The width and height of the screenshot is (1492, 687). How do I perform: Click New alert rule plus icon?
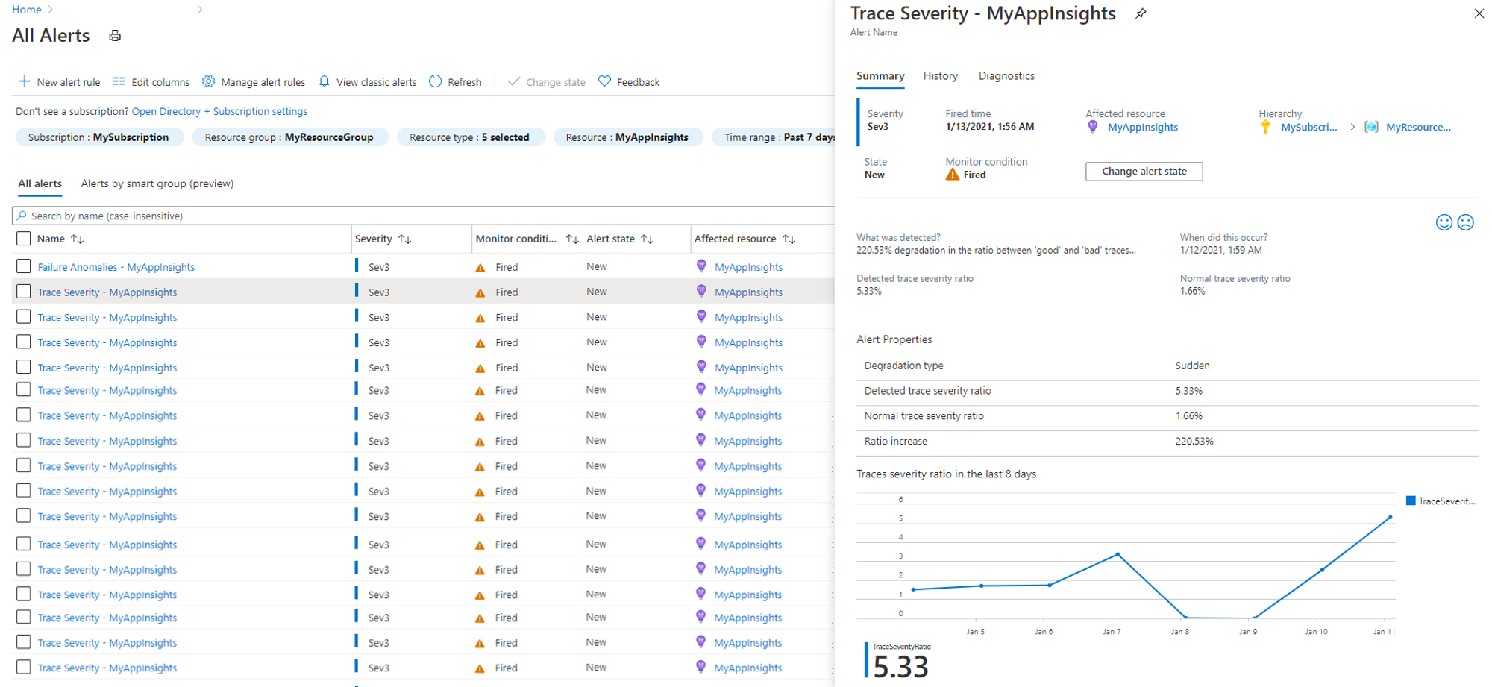tap(25, 81)
